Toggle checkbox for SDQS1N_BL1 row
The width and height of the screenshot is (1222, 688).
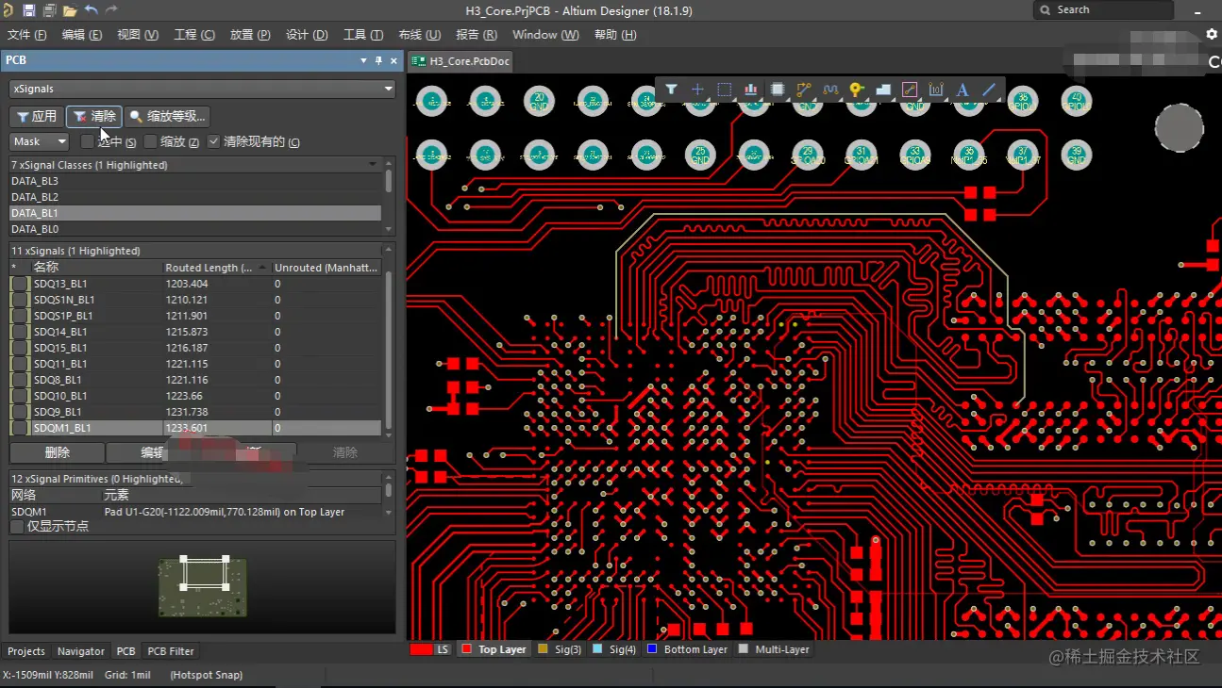(x=20, y=300)
